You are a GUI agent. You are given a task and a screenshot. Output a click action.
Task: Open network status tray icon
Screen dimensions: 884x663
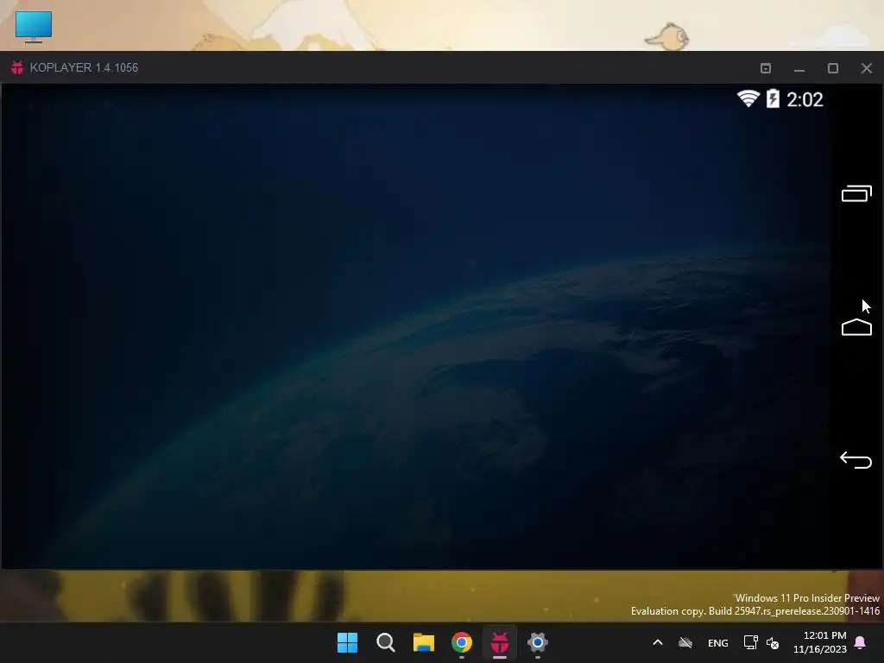click(x=750, y=642)
